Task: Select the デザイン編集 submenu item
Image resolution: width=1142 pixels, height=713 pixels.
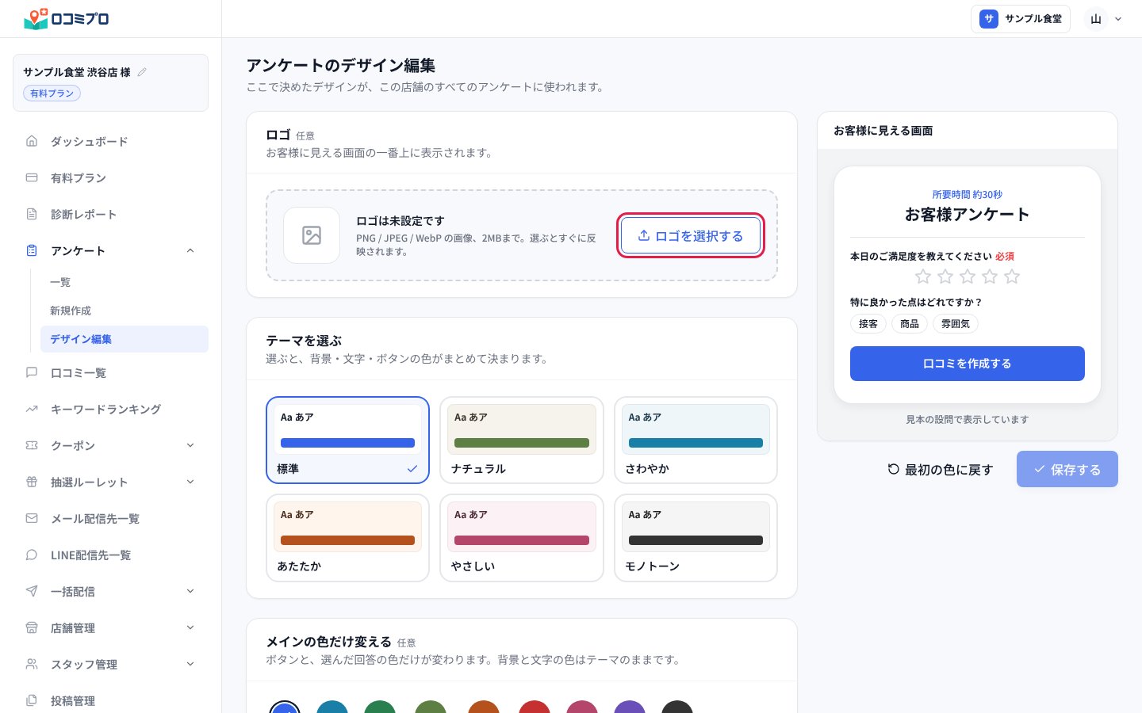Action: click(125, 339)
